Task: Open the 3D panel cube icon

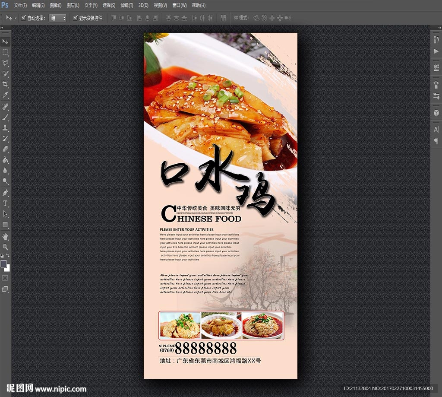Action: click(x=436, y=113)
